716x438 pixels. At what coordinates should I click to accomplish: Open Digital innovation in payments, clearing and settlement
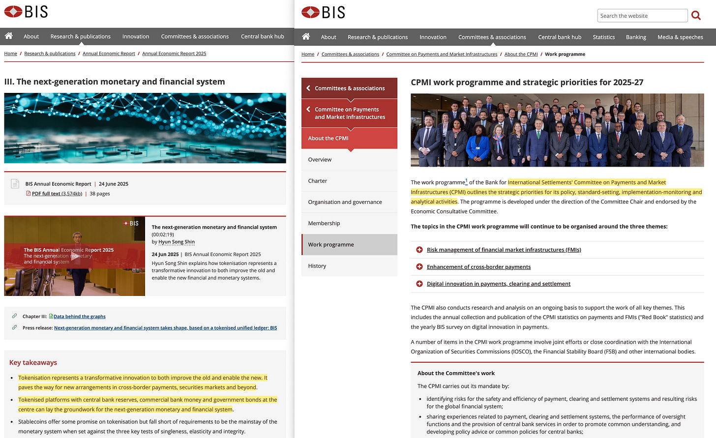tap(499, 284)
